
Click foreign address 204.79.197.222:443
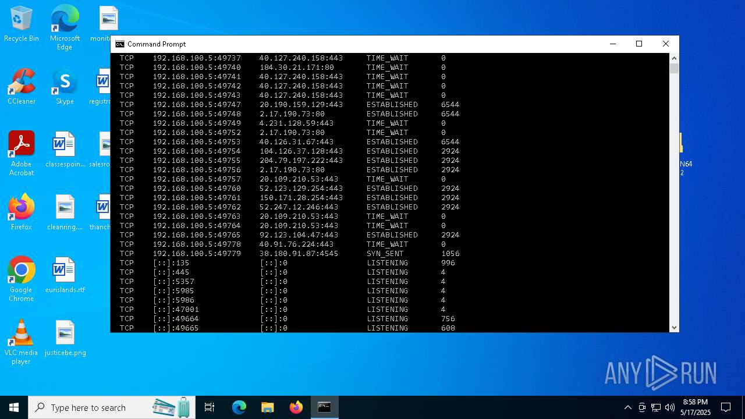click(301, 161)
